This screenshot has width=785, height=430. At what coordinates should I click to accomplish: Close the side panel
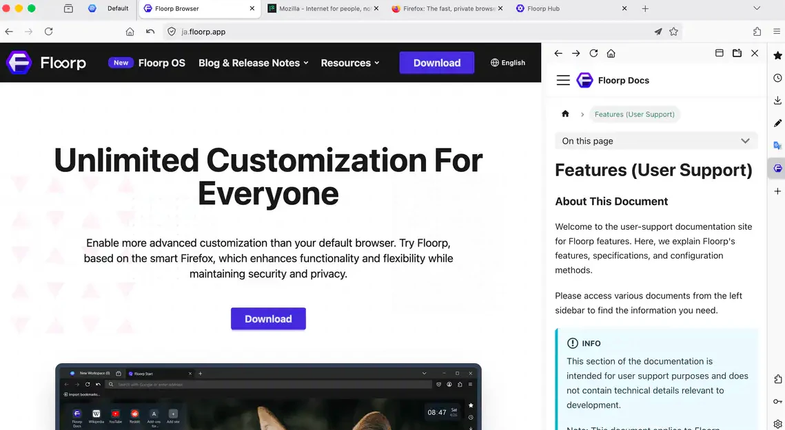(755, 53)
